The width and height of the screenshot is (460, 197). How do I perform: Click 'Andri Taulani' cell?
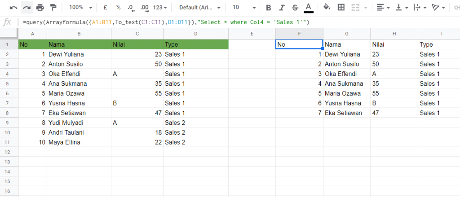pos(79,132)
